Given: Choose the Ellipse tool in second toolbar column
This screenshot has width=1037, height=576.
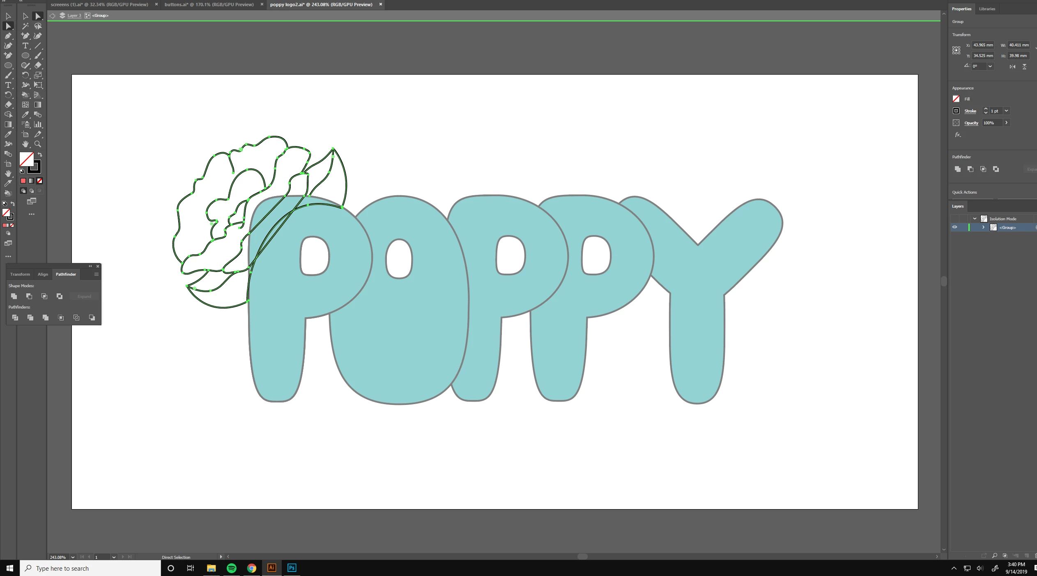Looking at the screenshot, I should pos(25,55).
